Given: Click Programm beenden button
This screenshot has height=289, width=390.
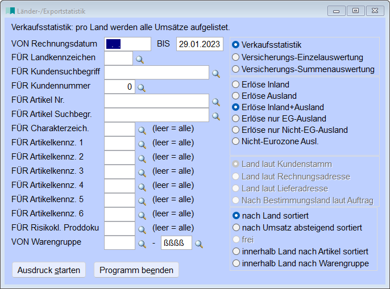Looking at the screenshot, I should pyautogui.click(x=136, y=270).
